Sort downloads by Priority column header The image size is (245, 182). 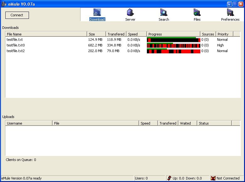pyautogui.click(x=224, y=34)
